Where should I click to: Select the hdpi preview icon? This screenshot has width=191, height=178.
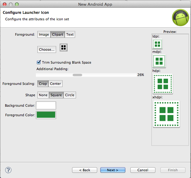pos(162,84)
